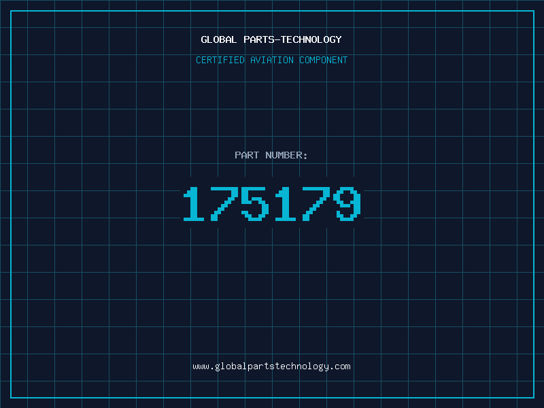Click the GLOBAL PARTS-TECHNOLOGY heading
This screenshot has height=408, width=544.
(x=271, y=39)
